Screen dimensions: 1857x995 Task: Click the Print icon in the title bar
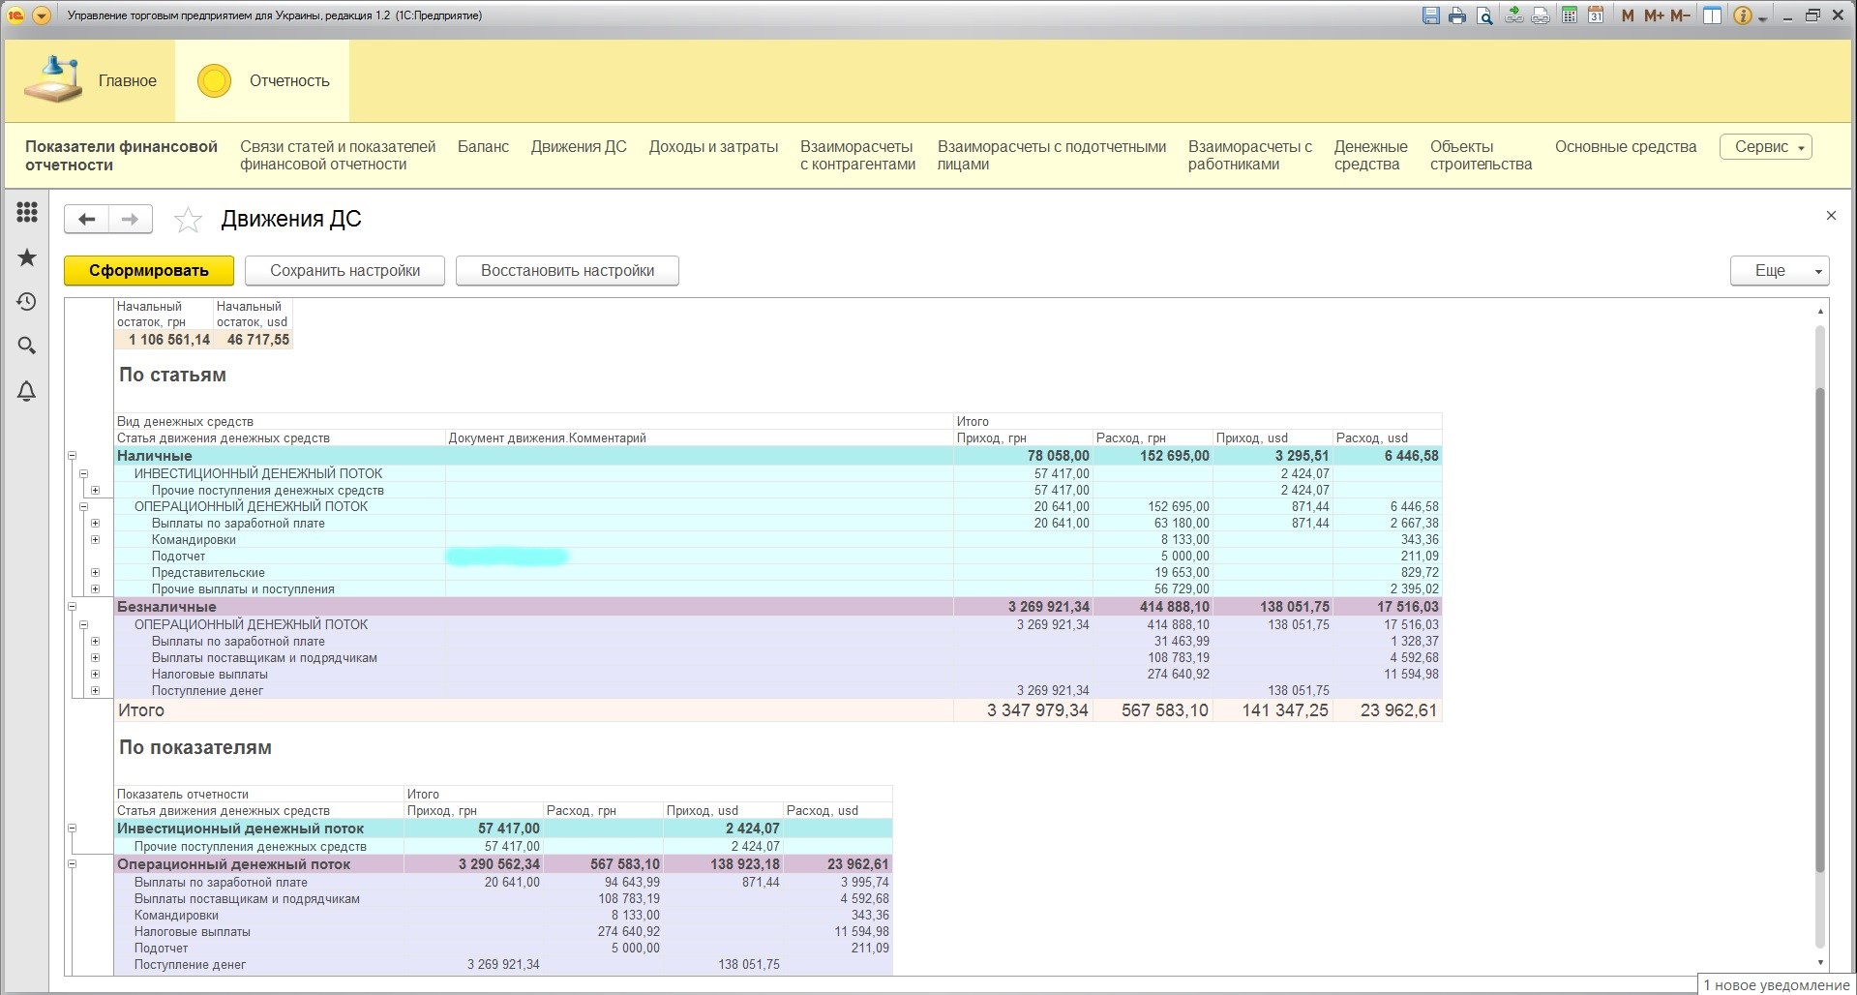click(1457, 15)
